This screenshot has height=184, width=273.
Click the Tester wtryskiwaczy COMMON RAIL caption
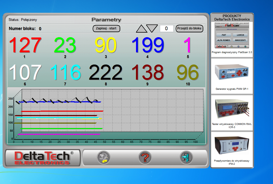(x=232, y=125)
